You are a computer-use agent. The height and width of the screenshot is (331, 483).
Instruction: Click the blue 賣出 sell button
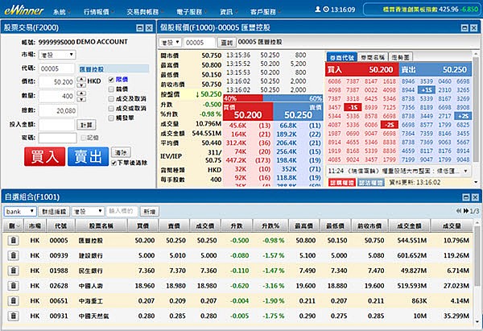tap(88, 156)
